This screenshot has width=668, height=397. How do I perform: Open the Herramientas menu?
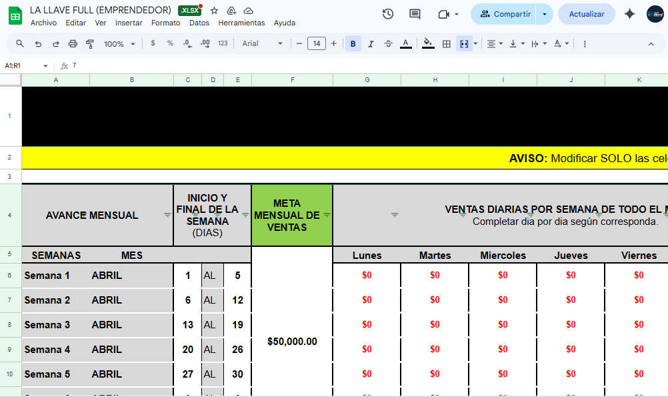click(241, 23)
